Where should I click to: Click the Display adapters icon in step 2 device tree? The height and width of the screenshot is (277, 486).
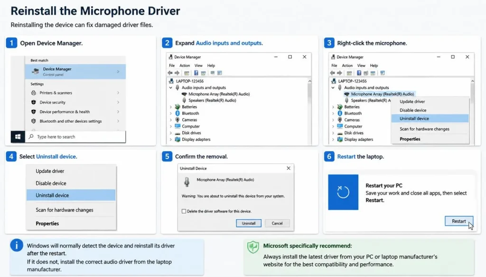click(x=178, y=139)
